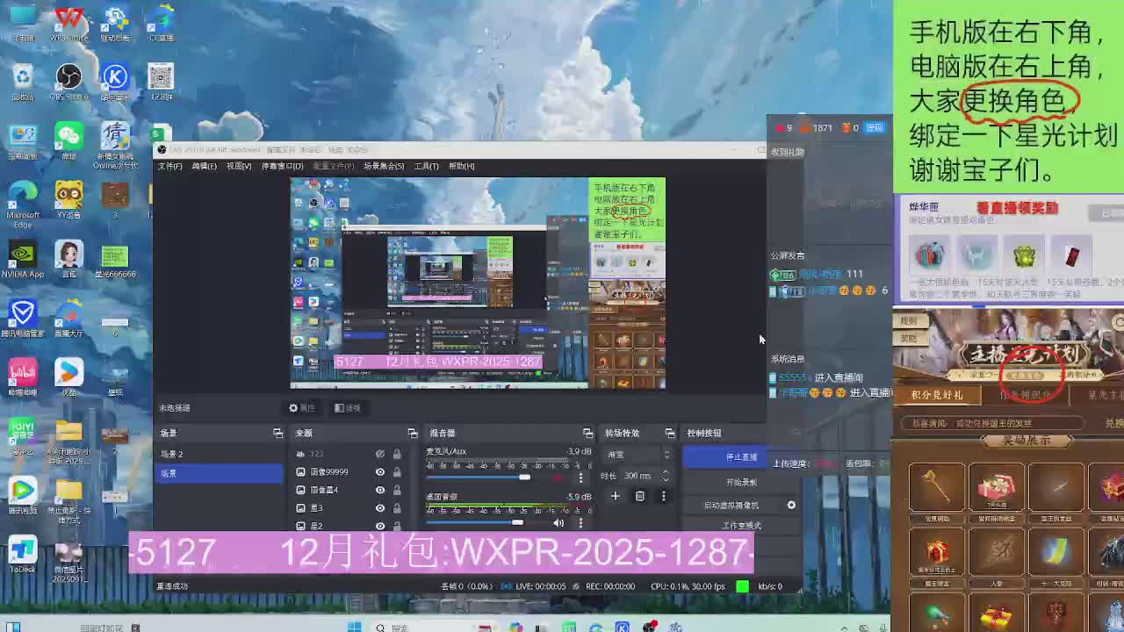Start the virtual camera (启动虚拟摄像机)
The width and height of the screenshot is (1124, 632).
731,505
